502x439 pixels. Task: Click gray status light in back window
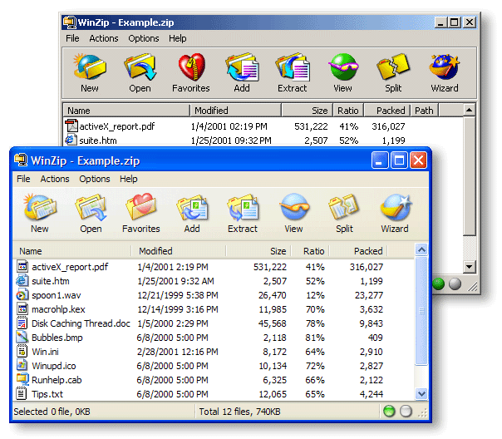click(455, 284)
